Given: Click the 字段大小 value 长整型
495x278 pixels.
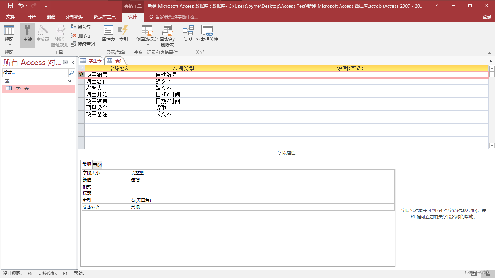Looking at the screenshot, I should (262, 173).
